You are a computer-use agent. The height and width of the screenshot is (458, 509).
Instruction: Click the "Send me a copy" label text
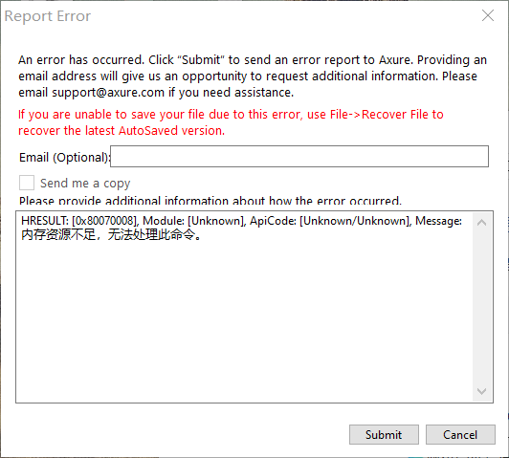(x=85, y=184)
